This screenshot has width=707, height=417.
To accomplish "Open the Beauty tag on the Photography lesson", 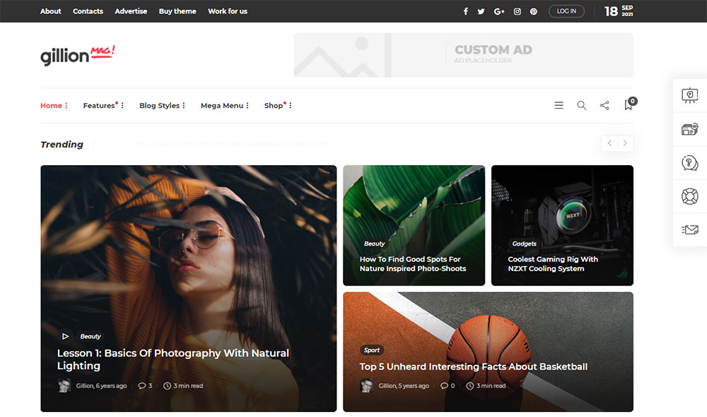I will click(90, 336).
